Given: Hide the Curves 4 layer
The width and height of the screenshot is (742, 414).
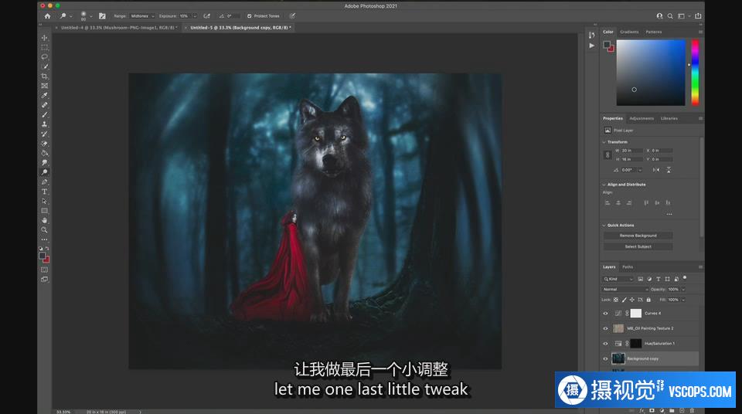Looking at the screenshot, I should pyautogui.click(x=605, y=314).
